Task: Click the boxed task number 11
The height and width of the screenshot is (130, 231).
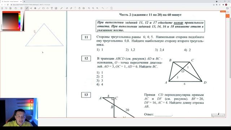Action: 86,37
